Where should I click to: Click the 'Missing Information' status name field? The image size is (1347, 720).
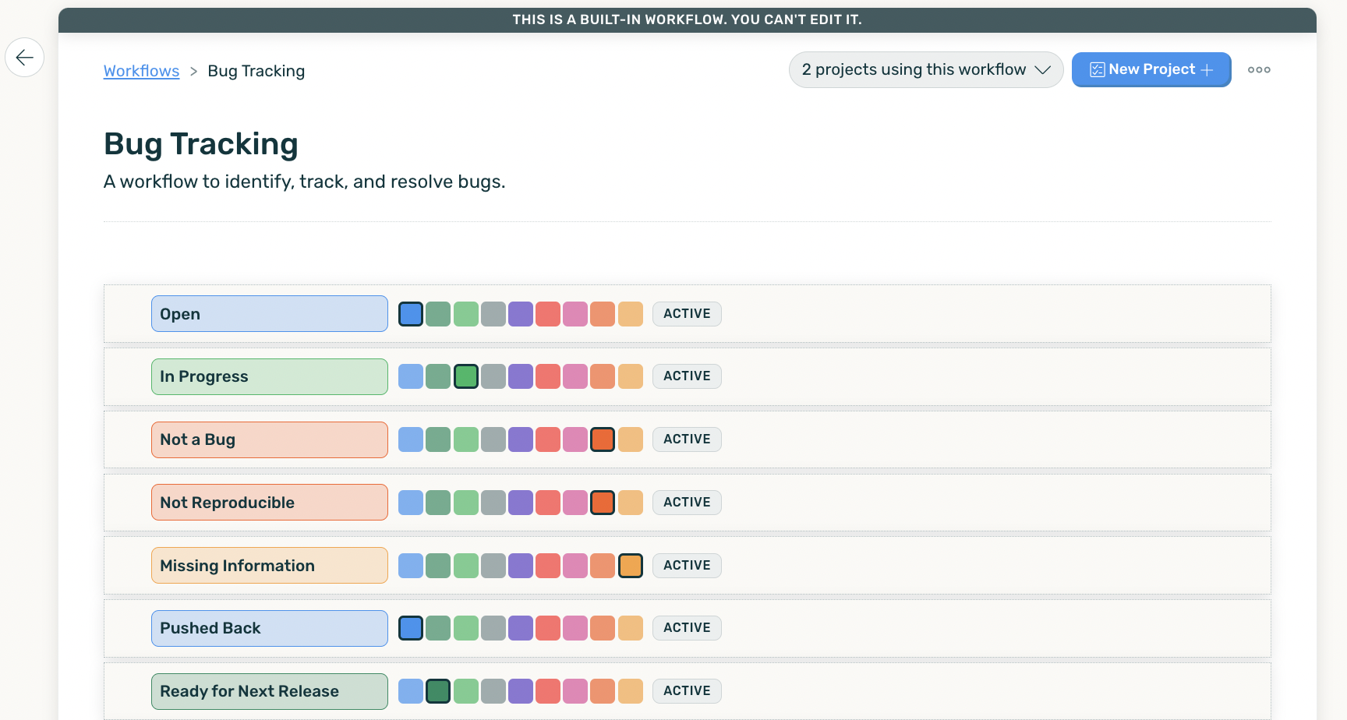[269, 565]
